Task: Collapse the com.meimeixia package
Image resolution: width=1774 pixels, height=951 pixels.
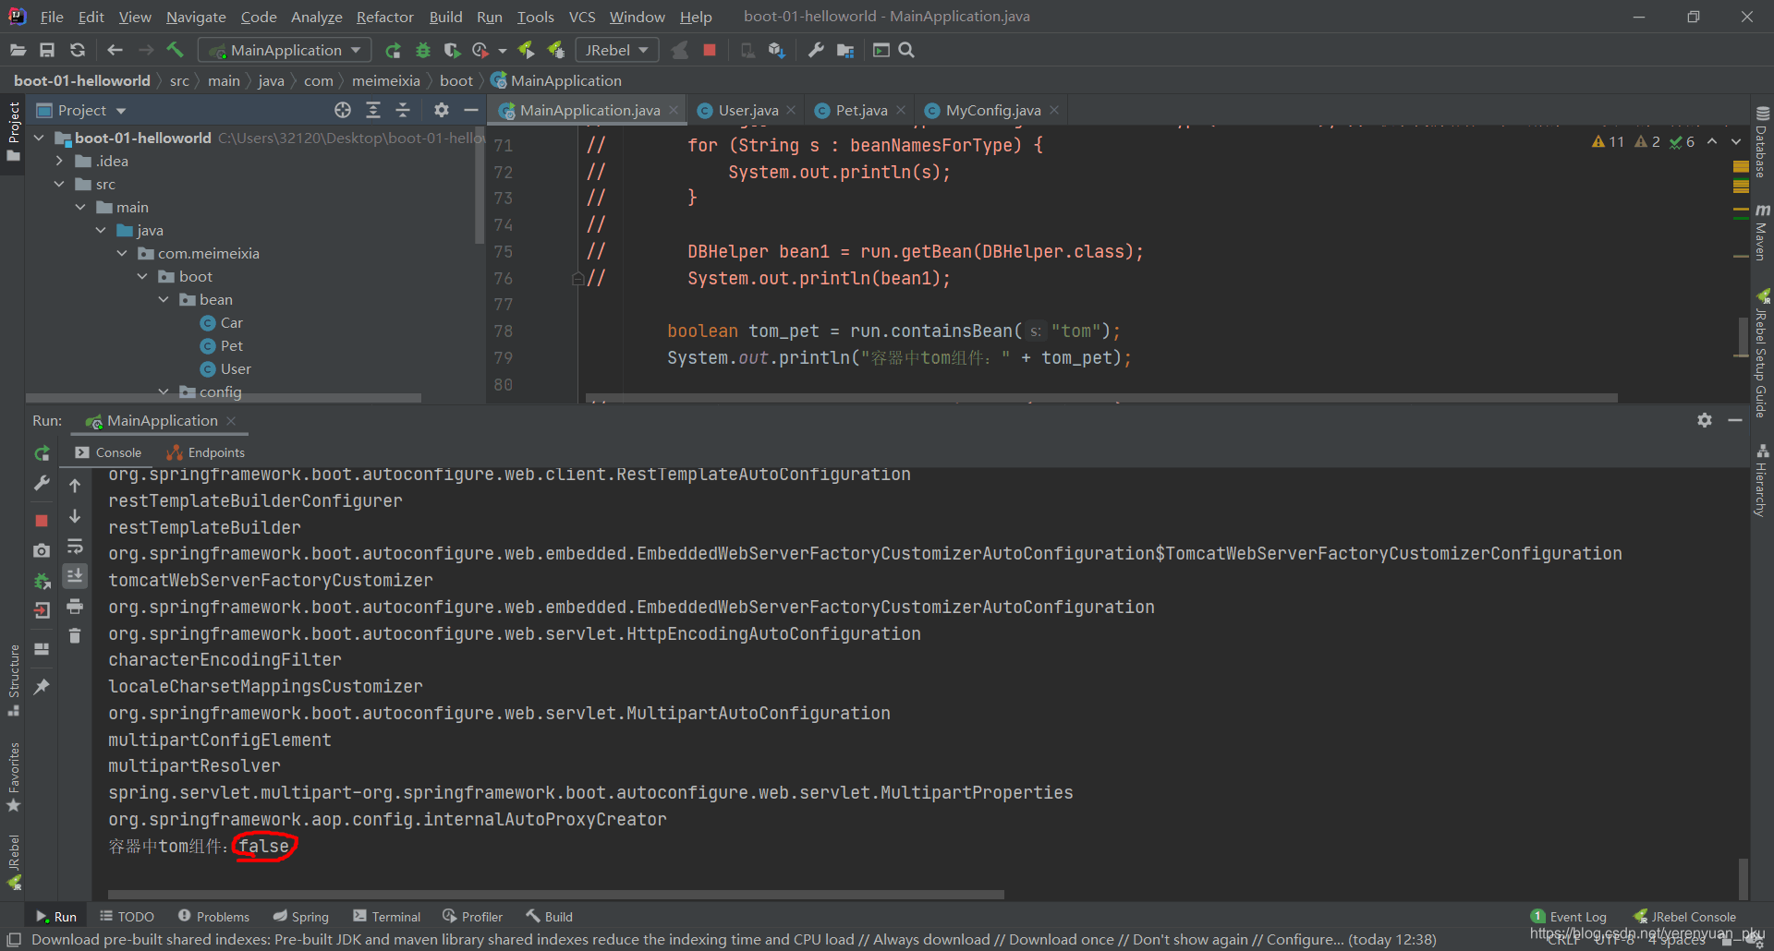Action: click(x=122, y=253)
